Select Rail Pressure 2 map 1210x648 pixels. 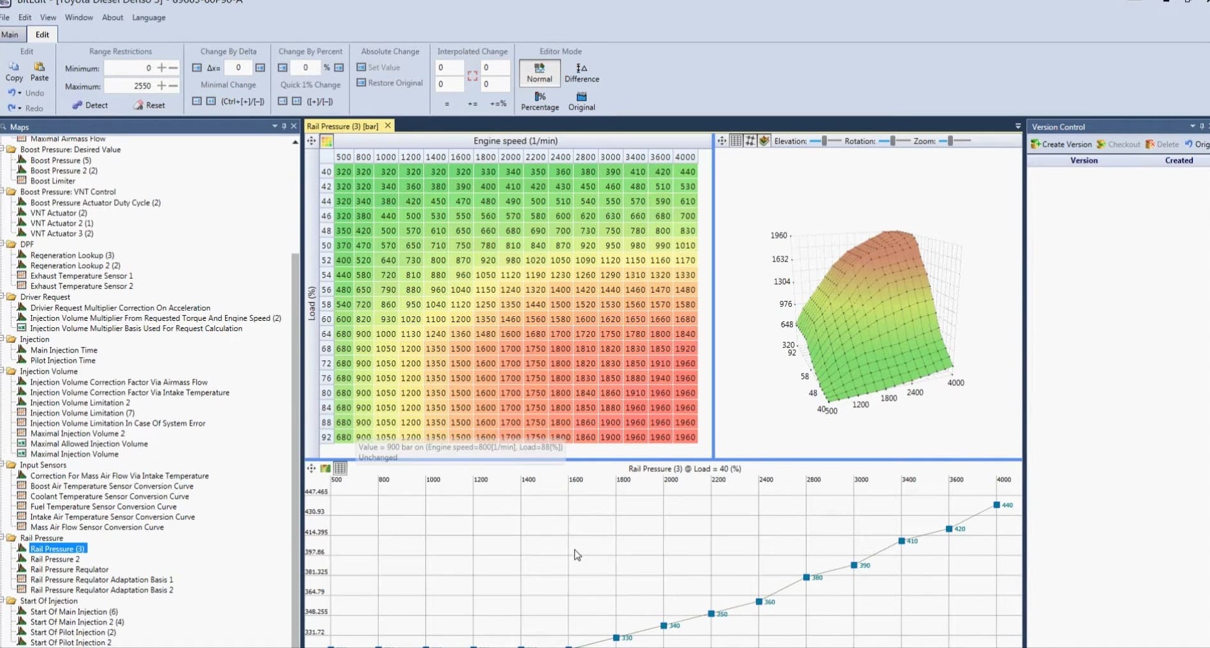pyautogui.click(x=55, y=559)
